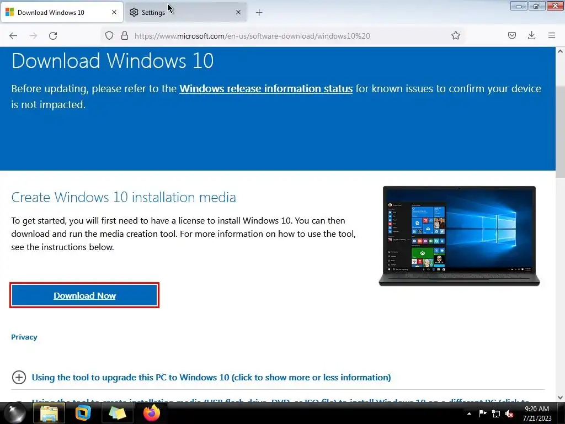Image resolution: width=565 pixels, height=424 pixels.
Task: Bookmark this page with the star icon
Action: 455,35
